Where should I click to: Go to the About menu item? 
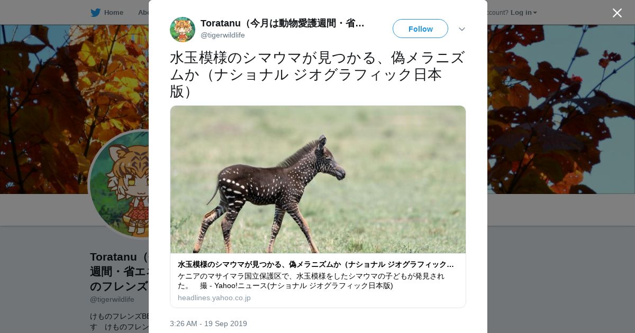(143, 13)
